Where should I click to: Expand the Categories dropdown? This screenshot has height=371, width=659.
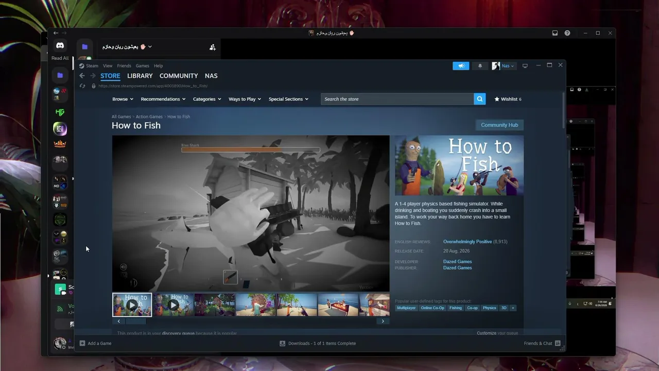207,99
